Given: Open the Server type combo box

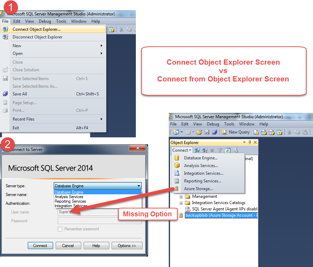Looking at the screenshot, I should 98,186.
